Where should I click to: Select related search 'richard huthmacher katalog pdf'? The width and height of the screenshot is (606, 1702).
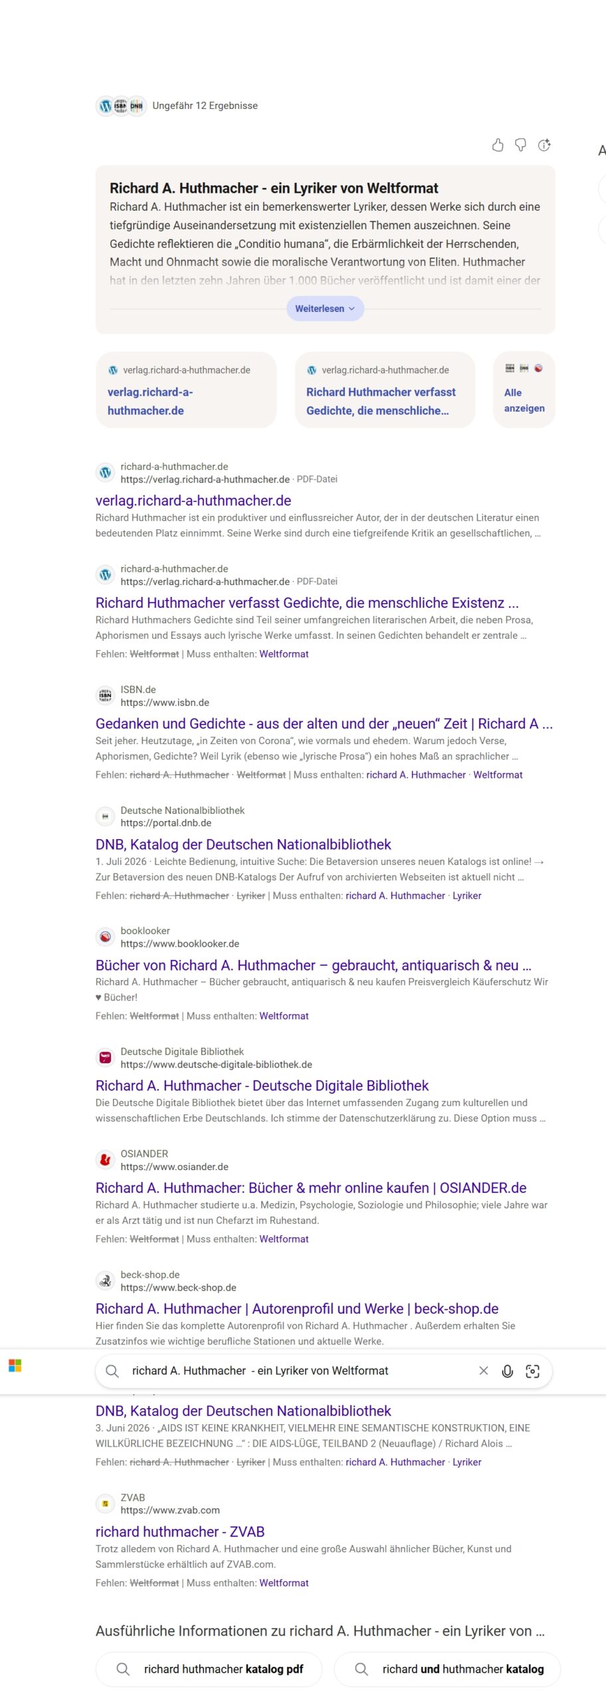pyautogui.click(x=209, y=1669)
